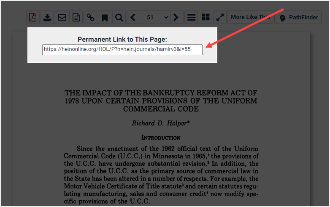Click the More Like This button

pyautogui.click(x=250, y=17)
